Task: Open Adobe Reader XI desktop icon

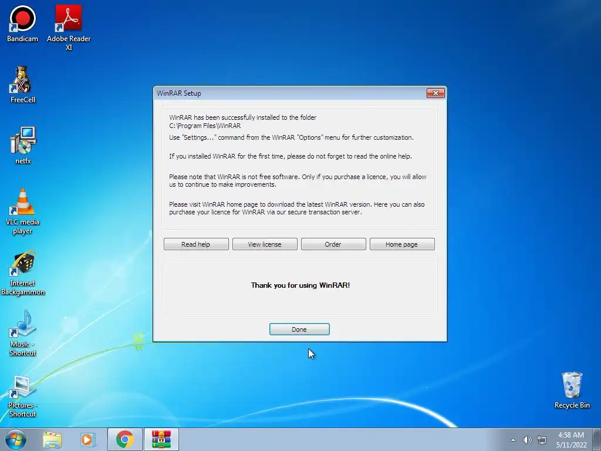Action: coord(69,28)
